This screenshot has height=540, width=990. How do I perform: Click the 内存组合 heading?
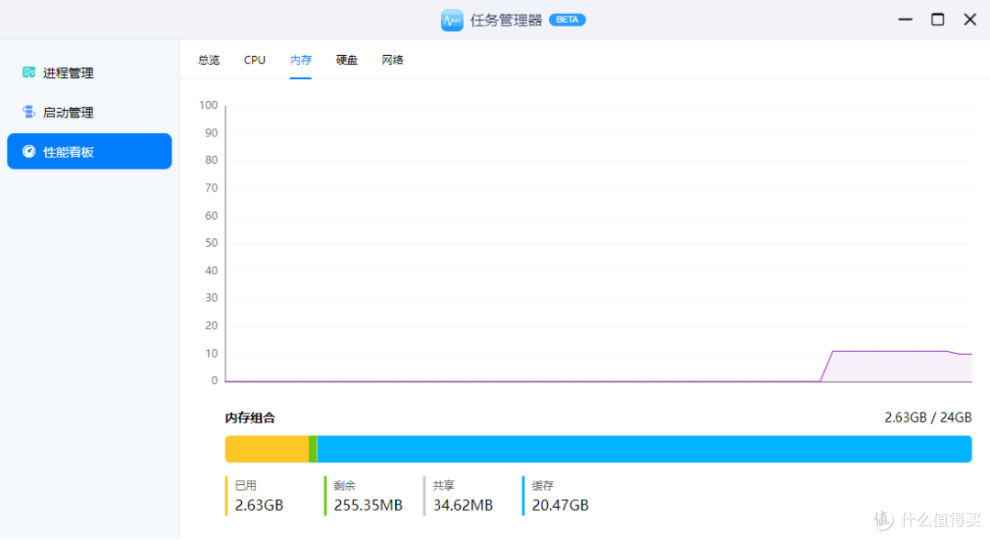[x=250, y=418]
